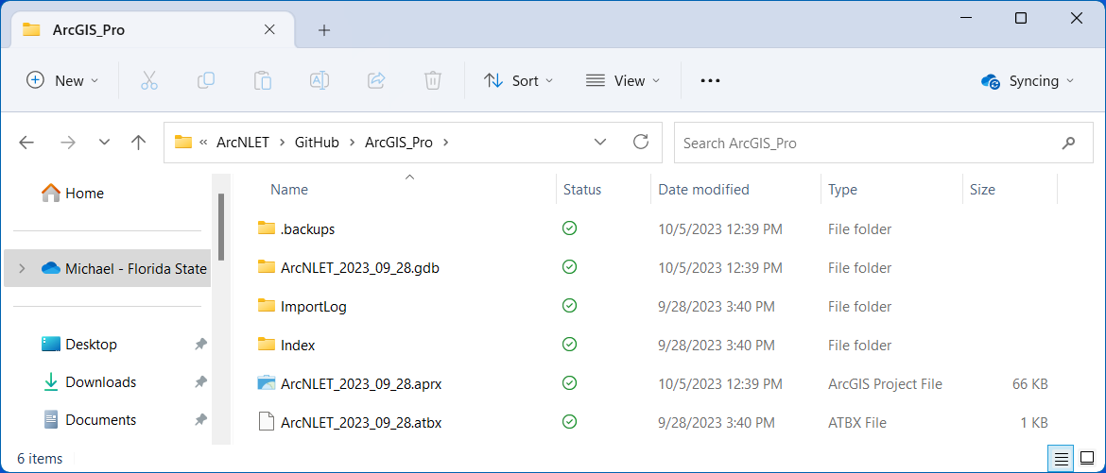1106x473 pixels.
Task: Click the Rename icon in toolbar
Action: 320,80
